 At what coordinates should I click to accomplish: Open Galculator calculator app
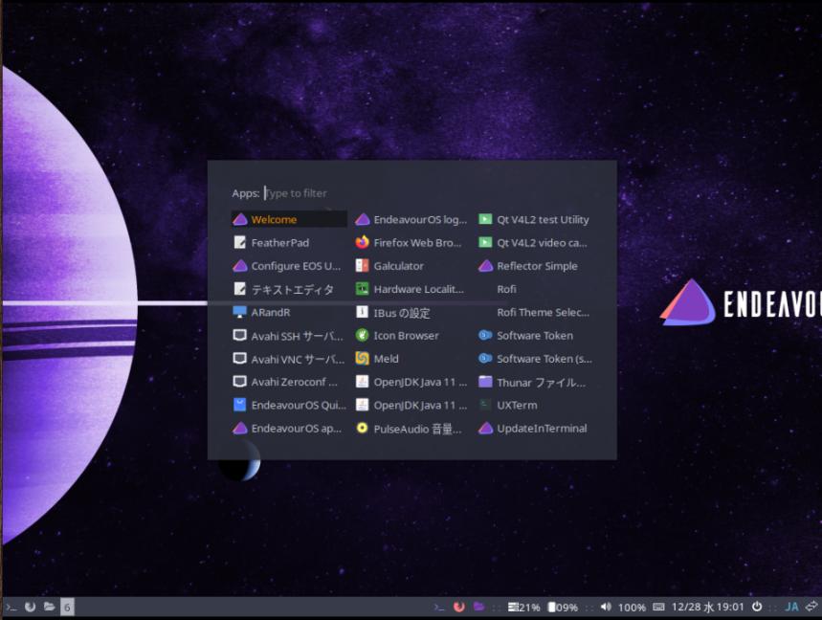click(411, 266)
